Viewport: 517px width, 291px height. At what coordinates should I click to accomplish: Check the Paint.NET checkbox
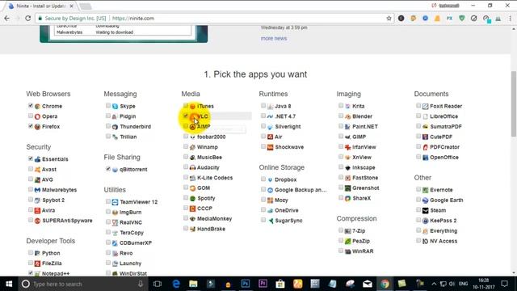click(x=341, y=126)
